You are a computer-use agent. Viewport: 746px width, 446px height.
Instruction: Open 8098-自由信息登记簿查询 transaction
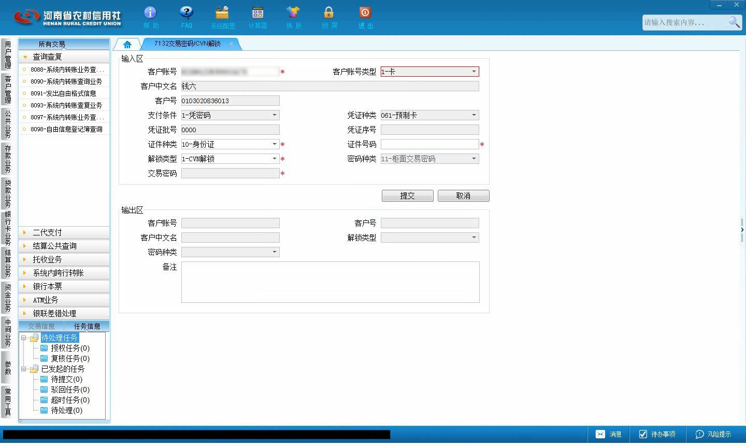64,129
